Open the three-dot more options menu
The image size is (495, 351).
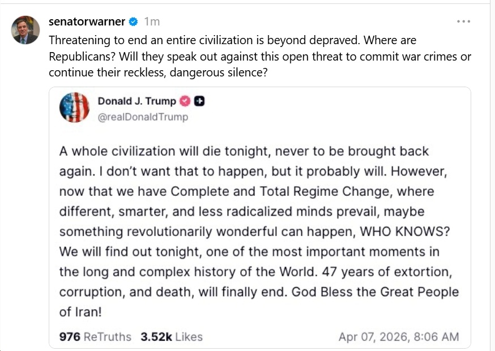point(463,22)
